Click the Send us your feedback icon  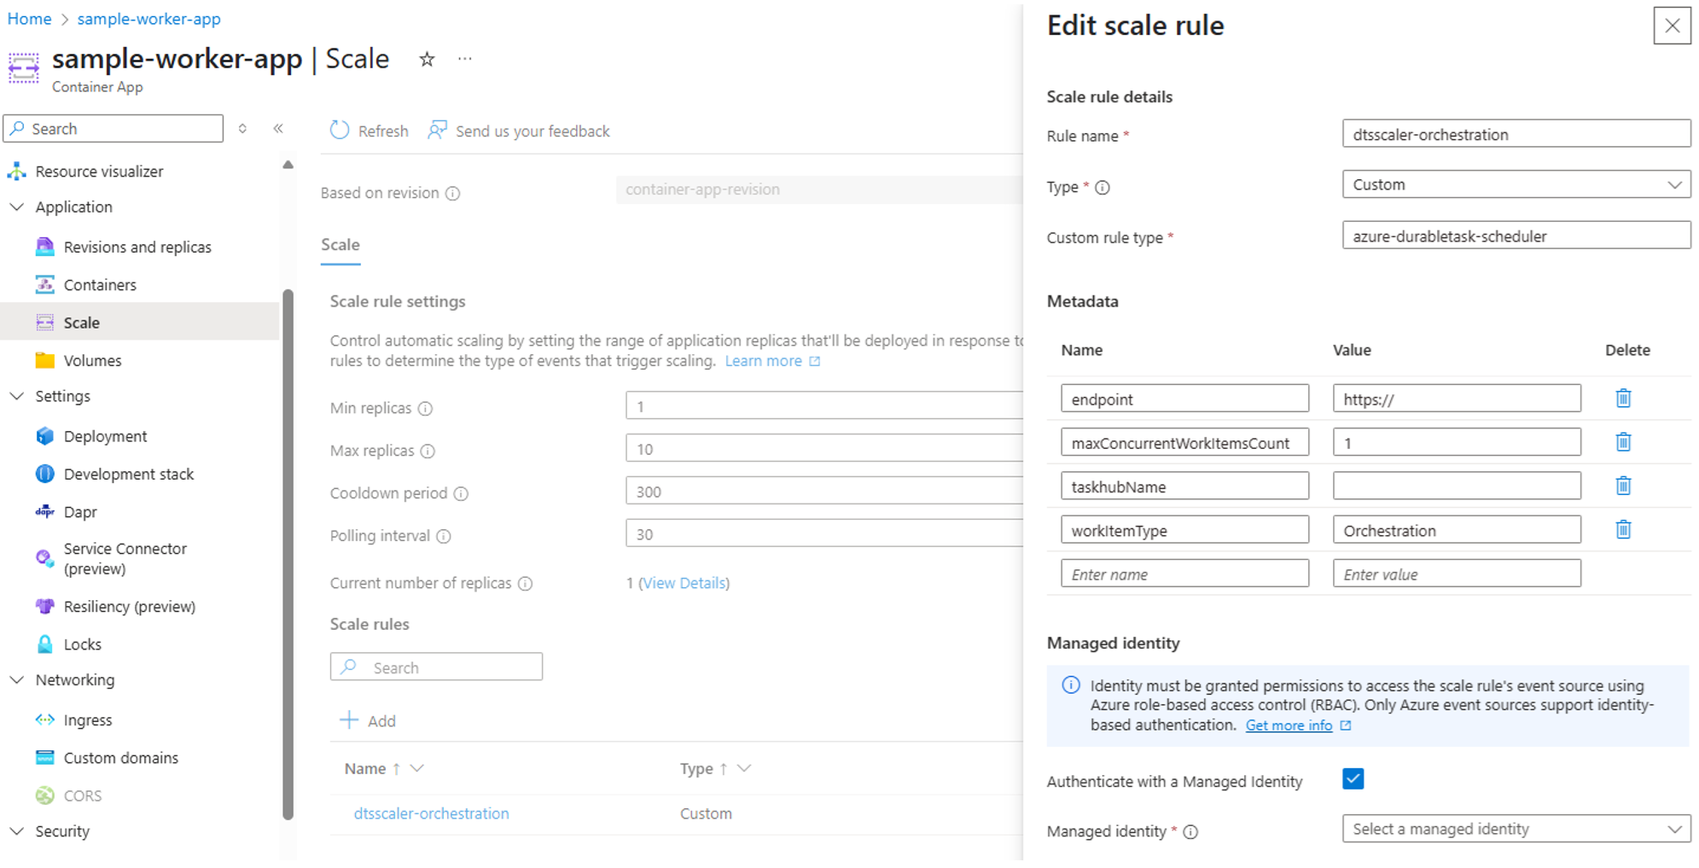click(437, 130)
